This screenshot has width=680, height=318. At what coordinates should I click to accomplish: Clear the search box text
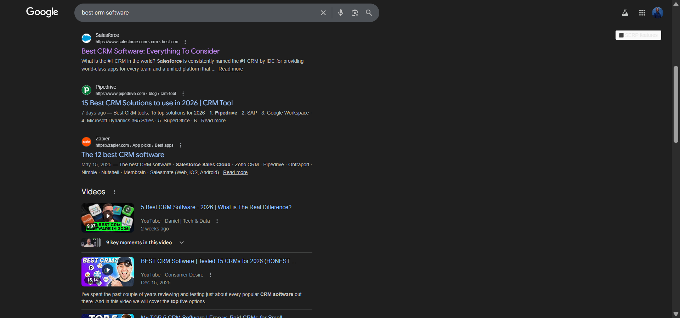323,13
